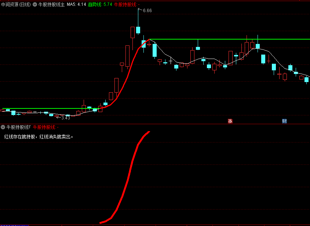Click the red 牛股持股线 label in main chart header
310x226 pixels.
tap(127, 4)
